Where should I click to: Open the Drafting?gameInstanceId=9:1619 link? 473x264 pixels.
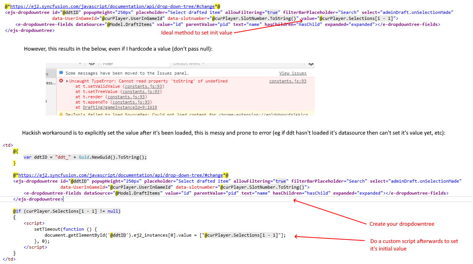pyautogui.click(x=120, y=107)
